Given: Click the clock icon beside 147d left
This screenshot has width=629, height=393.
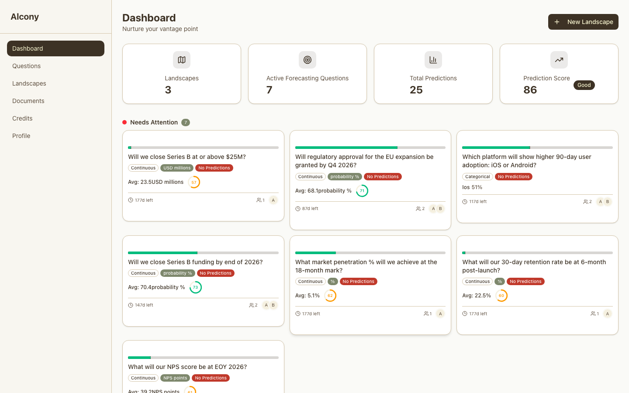Looking at the screenshot, I should coord(131,305).
